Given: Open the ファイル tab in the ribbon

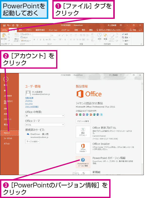Looking at the screenshot, I should coord(4,30).
